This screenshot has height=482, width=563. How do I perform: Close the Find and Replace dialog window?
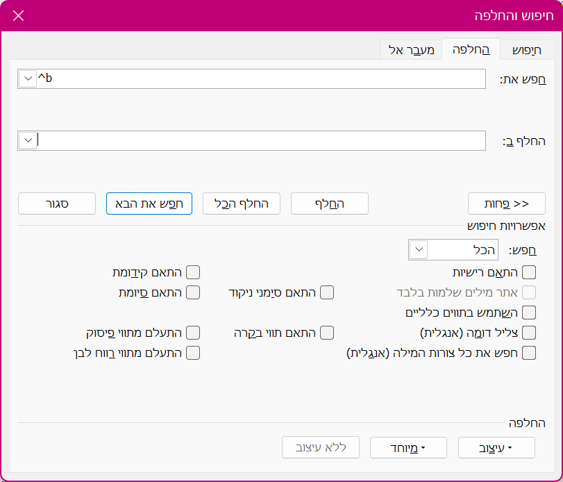(19, 16)
